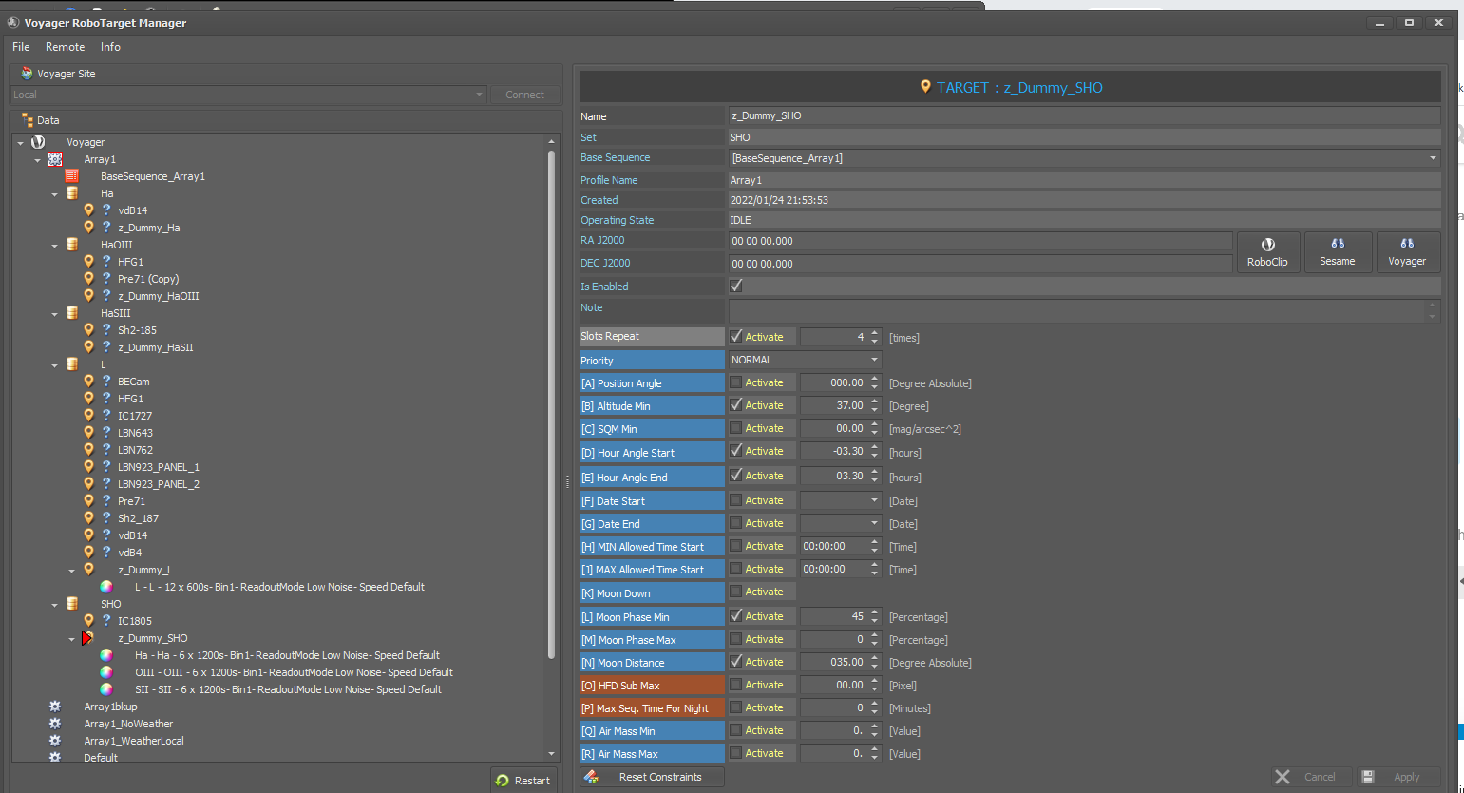The width and height of the screenshot is (1464, 793).
Task: Click the question mark beside BECam
Action: [106, 381]
